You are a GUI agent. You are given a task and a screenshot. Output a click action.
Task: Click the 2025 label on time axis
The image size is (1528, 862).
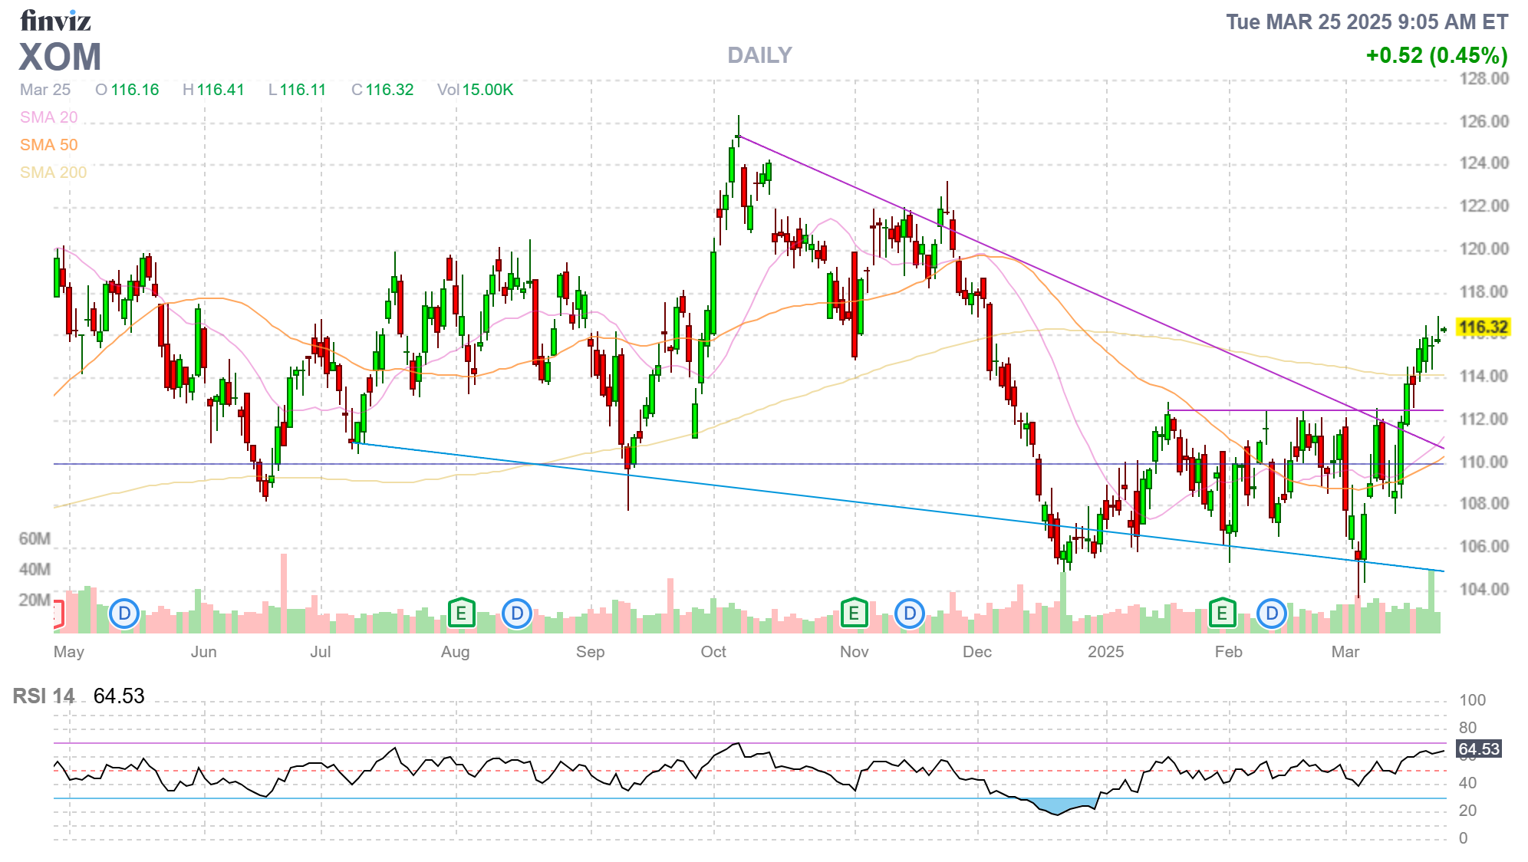tap(1105, 652)
